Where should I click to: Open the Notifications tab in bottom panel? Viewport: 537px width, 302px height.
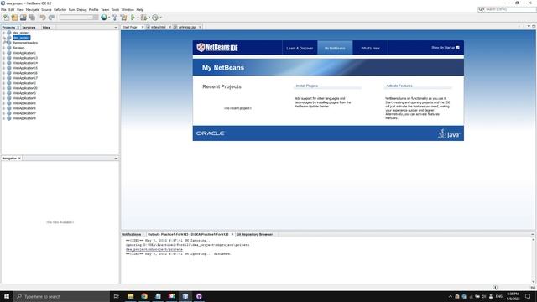point(131,234)
